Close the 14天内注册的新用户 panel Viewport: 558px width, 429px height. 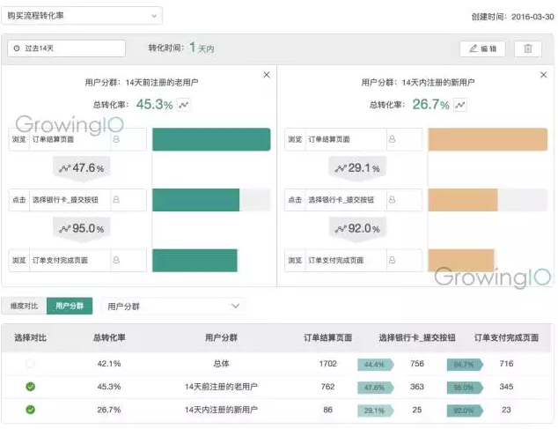click(x=542, y=75)
